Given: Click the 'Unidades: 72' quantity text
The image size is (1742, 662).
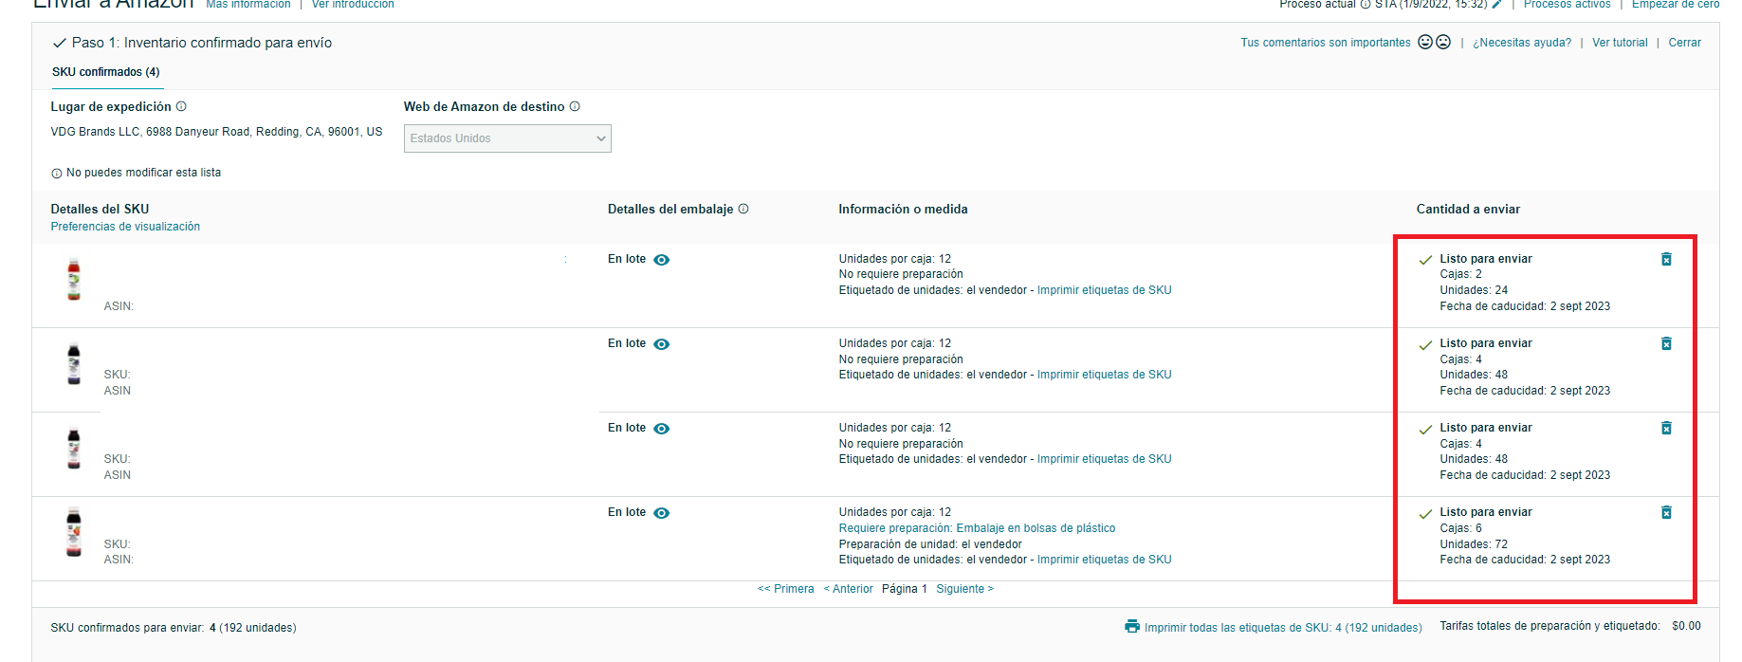Looking at the screenshot, I should [x=1474, y=544].
